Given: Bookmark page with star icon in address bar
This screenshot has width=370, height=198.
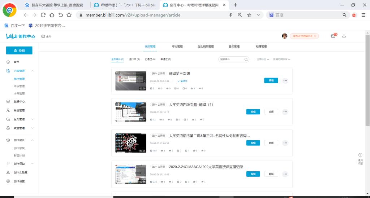Looking at the screenshot, I should coord(249,15).
